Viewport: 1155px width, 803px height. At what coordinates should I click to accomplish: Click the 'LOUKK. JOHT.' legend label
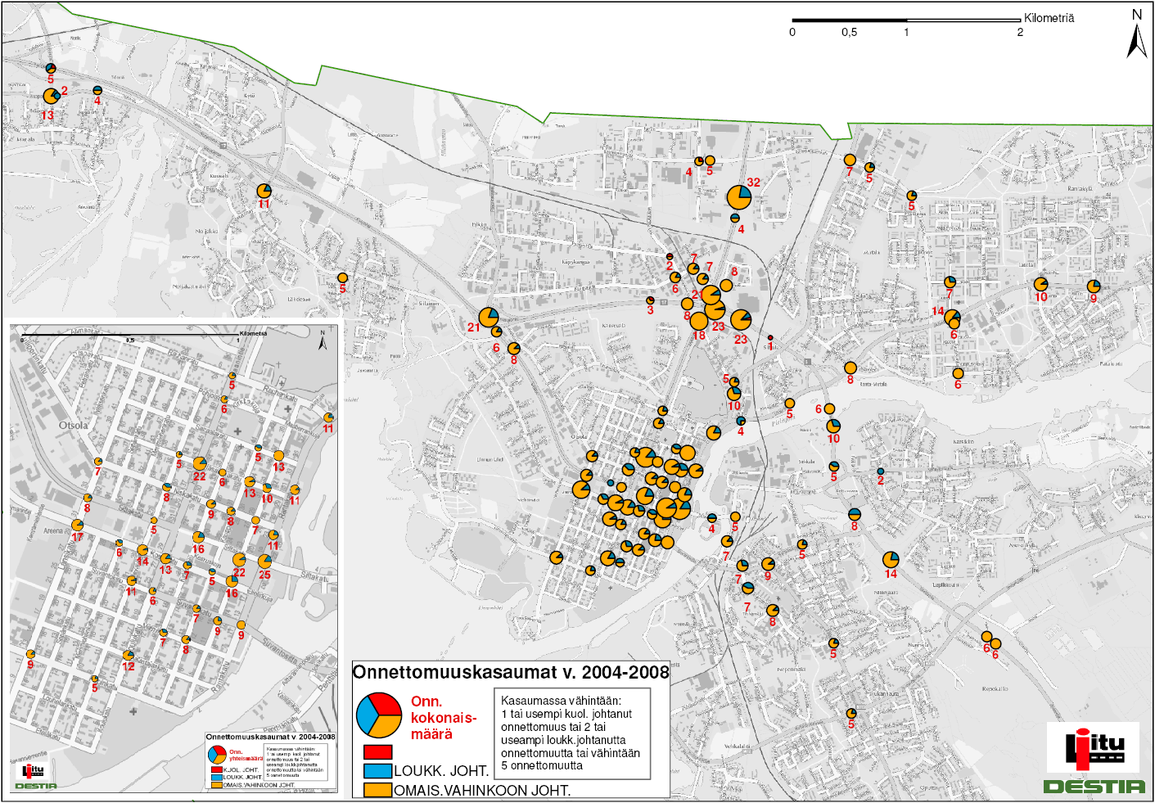(x=441, y=771)
